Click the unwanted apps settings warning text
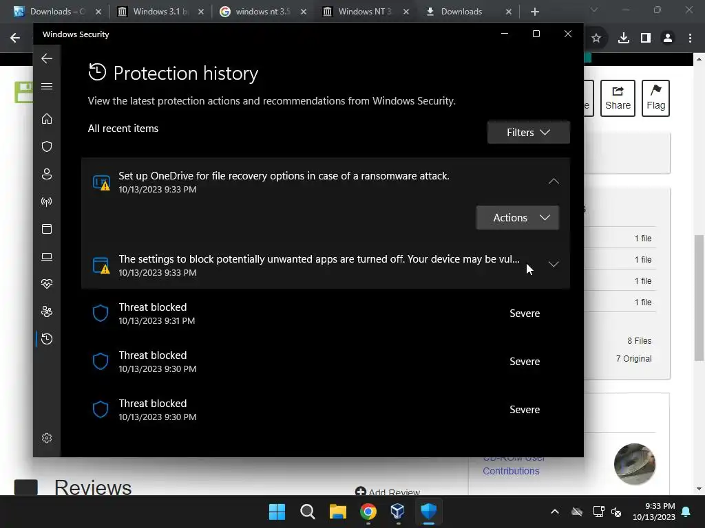 click(319, 259)
